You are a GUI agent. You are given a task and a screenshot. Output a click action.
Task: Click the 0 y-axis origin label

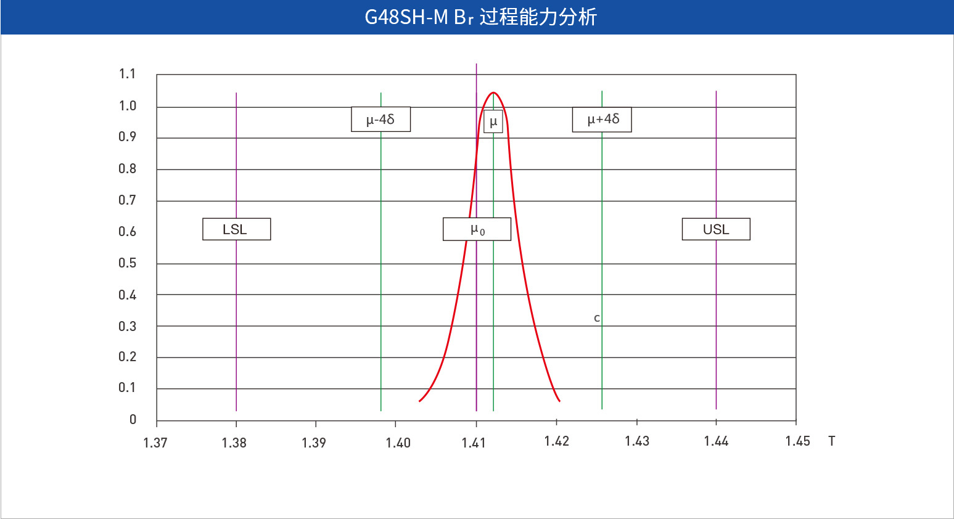click(133, 420)
